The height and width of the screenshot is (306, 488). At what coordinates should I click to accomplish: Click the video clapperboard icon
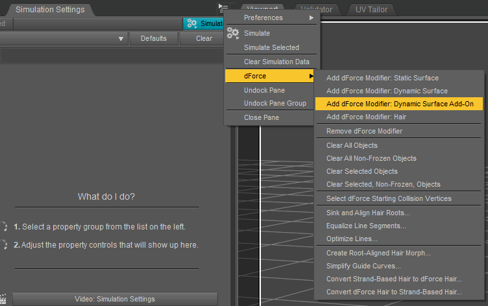click(x=3, y=299)
